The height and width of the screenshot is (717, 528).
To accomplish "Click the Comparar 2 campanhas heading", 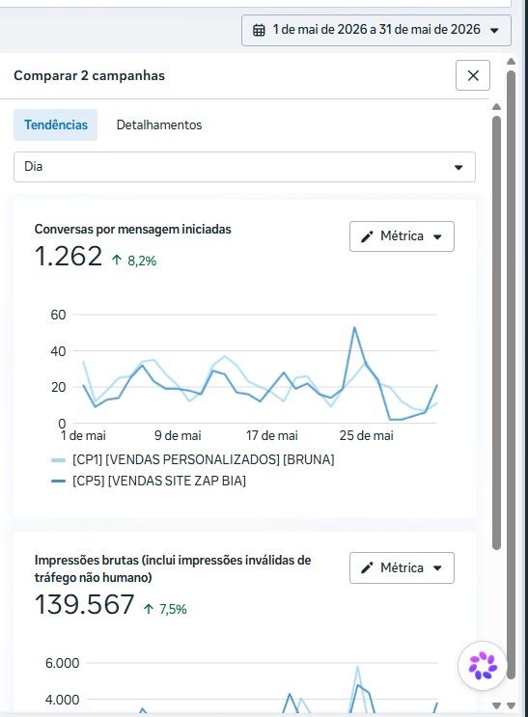I will pyautogui.click(x=89, y=75).
